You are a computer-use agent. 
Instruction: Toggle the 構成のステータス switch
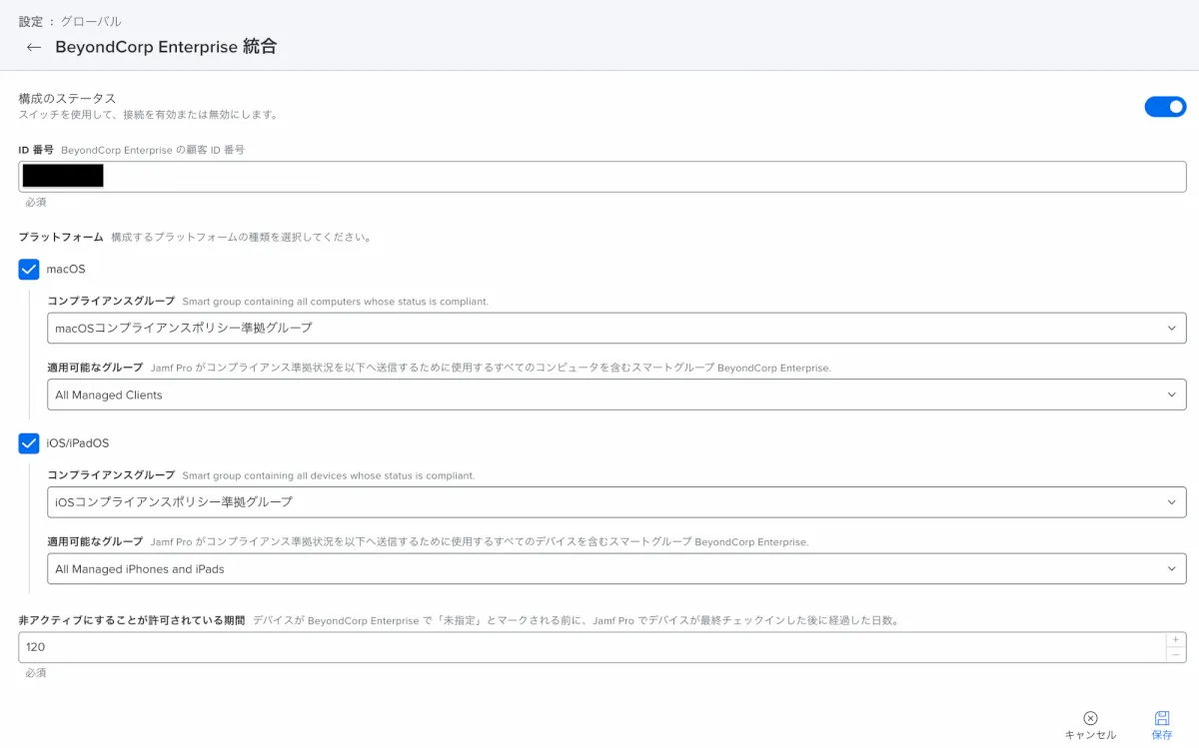coord(1165,107)
